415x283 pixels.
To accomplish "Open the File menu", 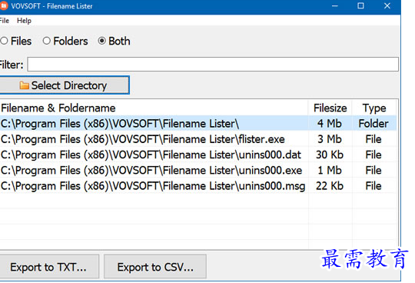I will coord(5,21).
